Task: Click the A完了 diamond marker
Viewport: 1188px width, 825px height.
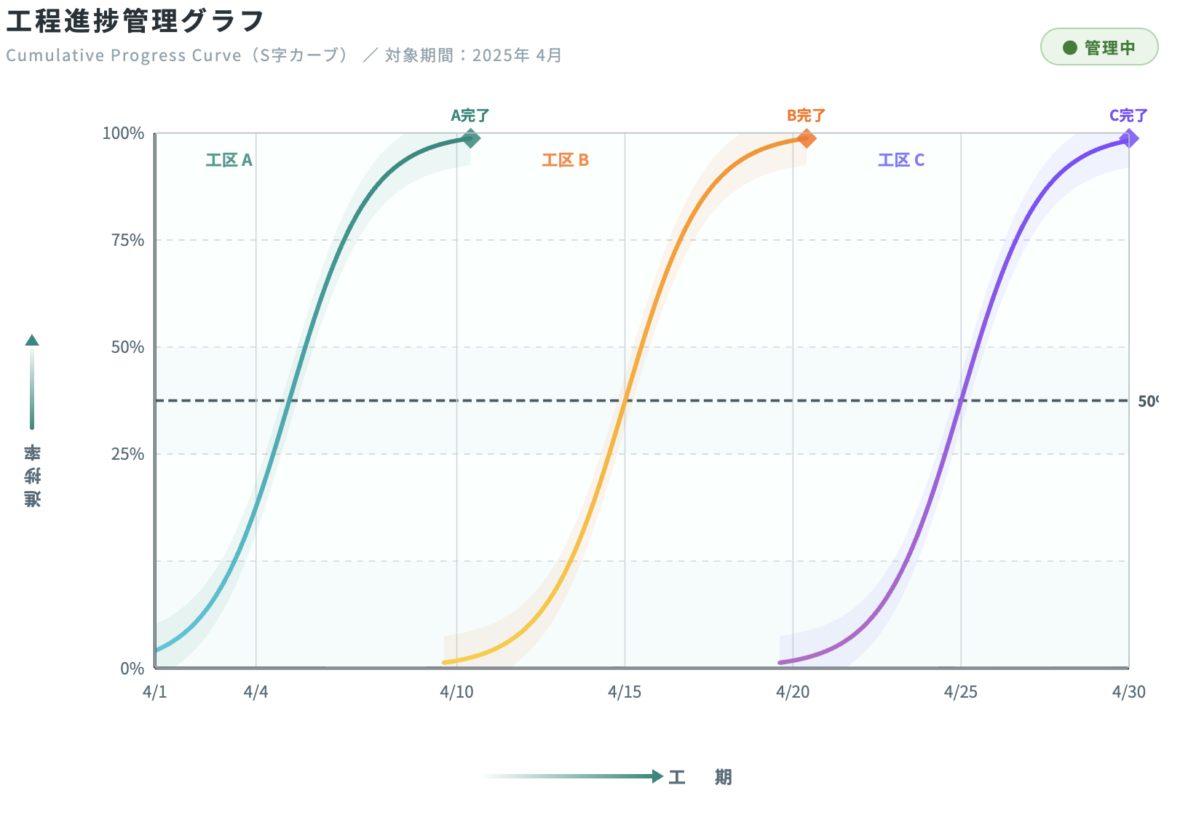Action: (471, 138)
